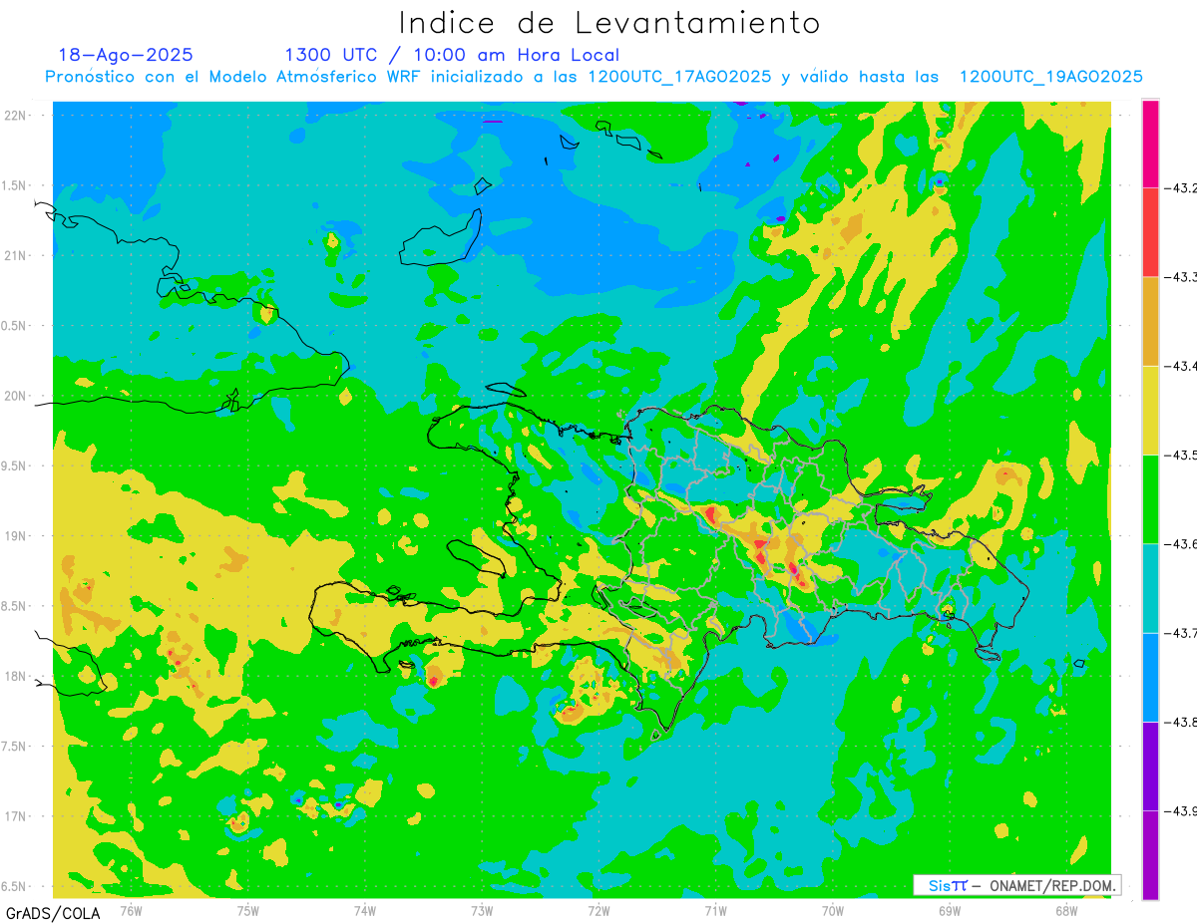Click '1300 UTC / 10:00 am Hora Local'
This screenshot has height=924, width=1197.
tap(452, 55)
